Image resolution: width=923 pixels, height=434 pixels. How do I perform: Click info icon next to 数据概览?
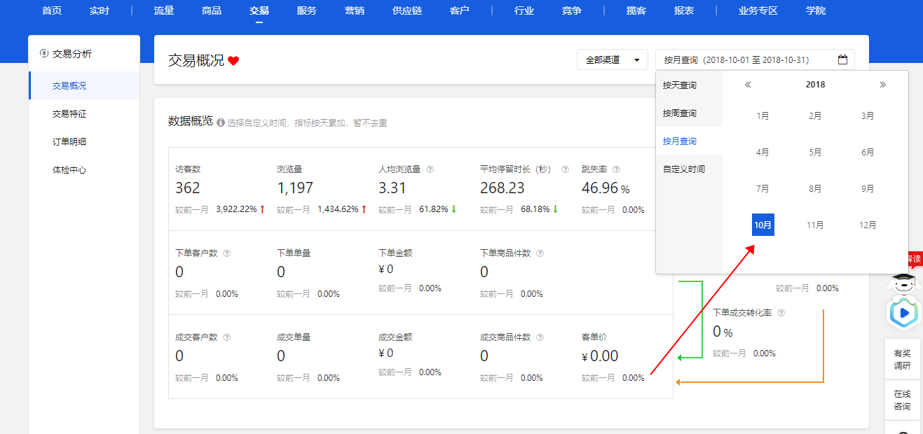(221, 122)
